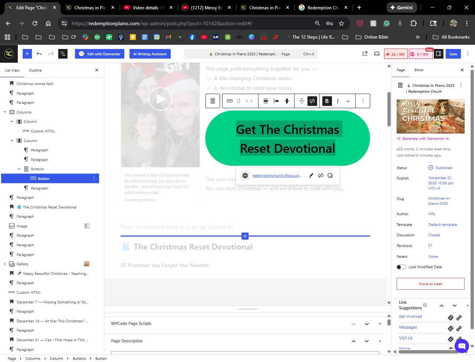Screen dimensions: 475x362
Task: Edit the link using the pencil icon
Action: [x=311, y=175]
